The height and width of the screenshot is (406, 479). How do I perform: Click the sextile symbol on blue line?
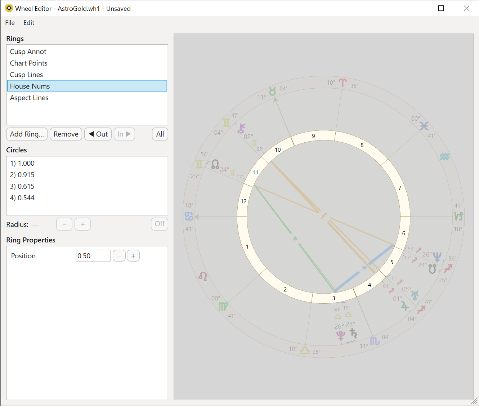click(364, 268)
